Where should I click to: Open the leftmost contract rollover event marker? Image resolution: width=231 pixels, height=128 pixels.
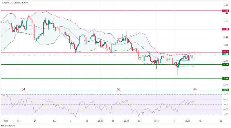24,89
